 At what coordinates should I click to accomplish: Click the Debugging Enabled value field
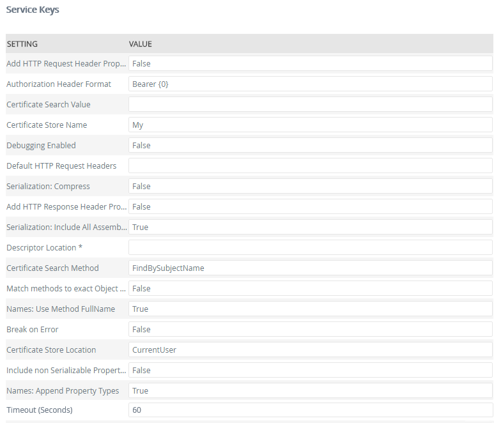[x=311, y=145]
